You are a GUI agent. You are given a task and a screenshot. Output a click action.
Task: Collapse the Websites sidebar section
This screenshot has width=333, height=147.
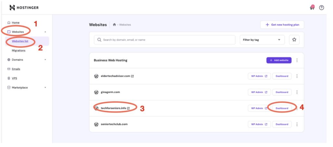pyautogui.click(x=45, y=32)
